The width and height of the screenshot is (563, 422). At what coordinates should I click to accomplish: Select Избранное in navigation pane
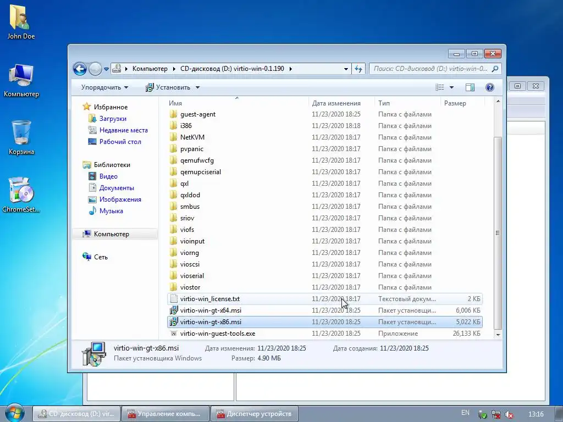tap(111, 107)
